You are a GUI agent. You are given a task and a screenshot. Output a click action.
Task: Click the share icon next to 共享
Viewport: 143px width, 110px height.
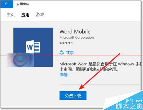click(61, 53)
